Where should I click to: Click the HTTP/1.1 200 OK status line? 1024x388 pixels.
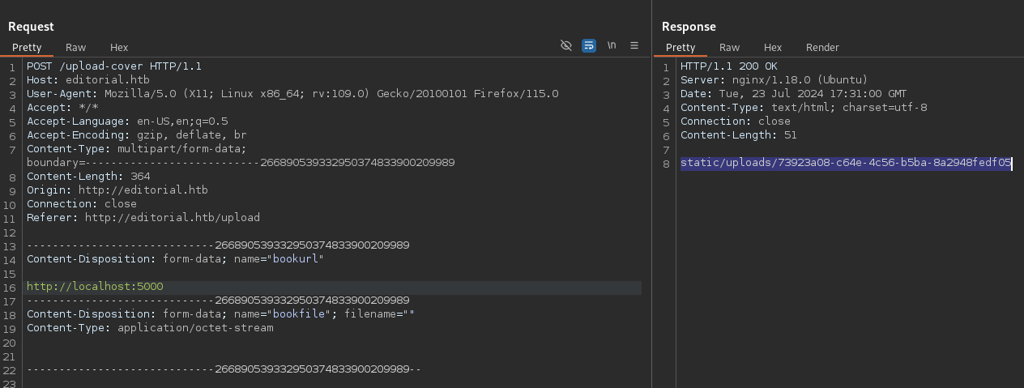pyautogui.click(x=728, y=66)
